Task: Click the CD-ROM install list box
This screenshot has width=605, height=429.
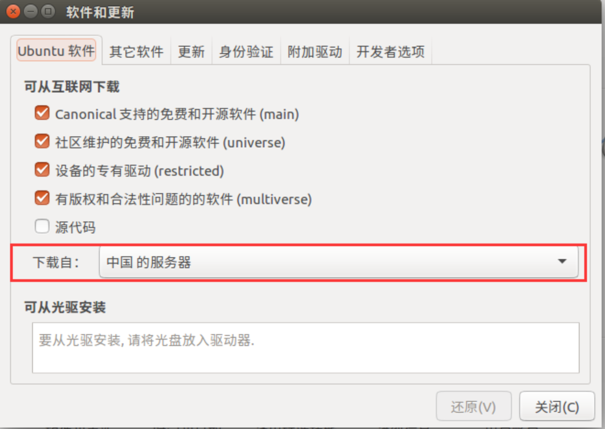Action: pyautogui.click(x=306, y=348)
